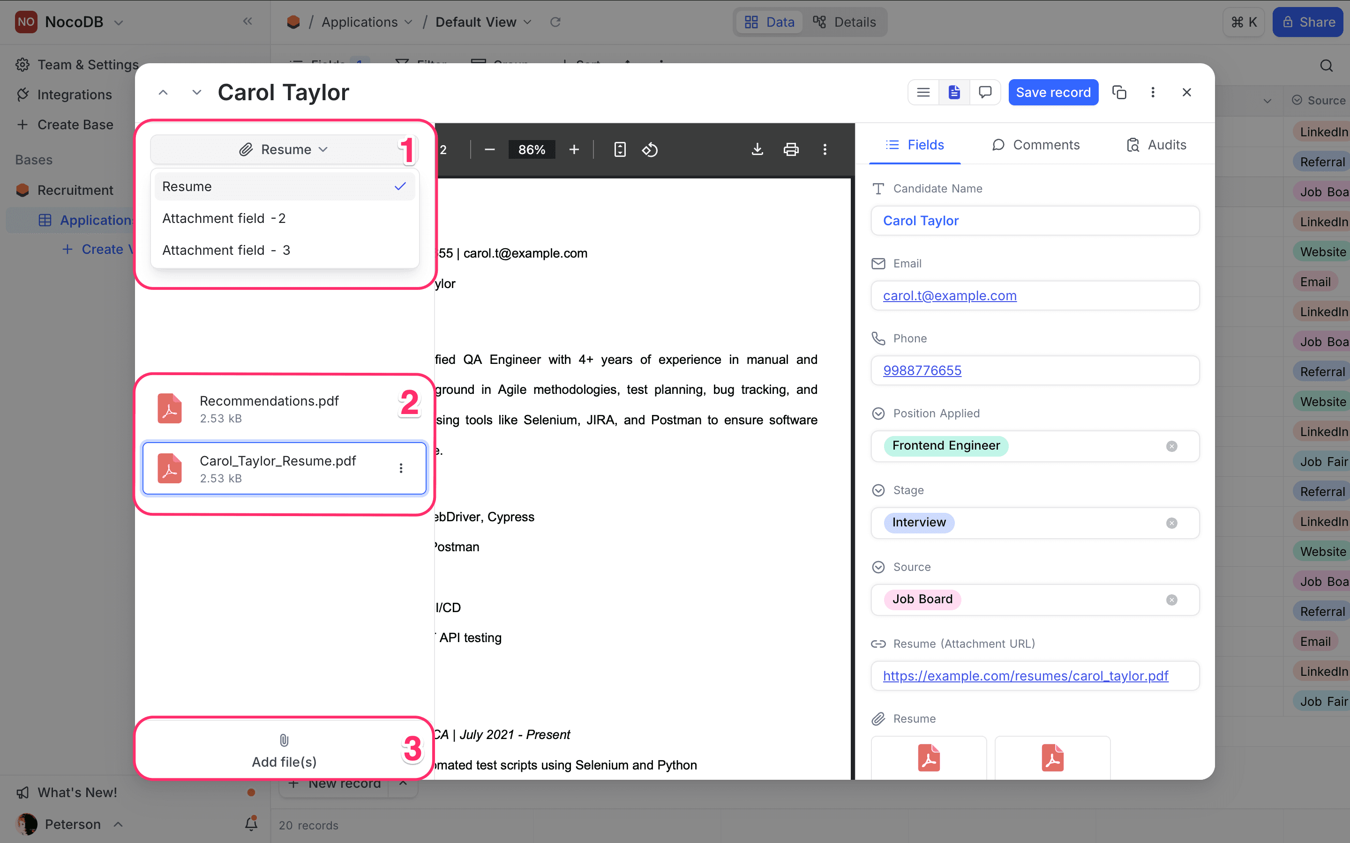
Task: Open search in the table toolbar
Action: coord(1326,65)
